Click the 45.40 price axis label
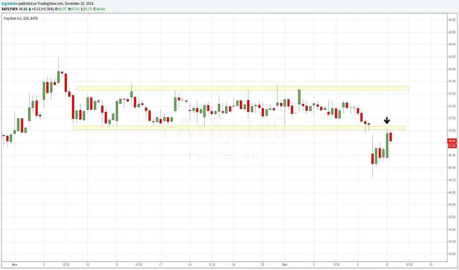Viewport: 459px width, 270px height. click(x=452, y=229)
